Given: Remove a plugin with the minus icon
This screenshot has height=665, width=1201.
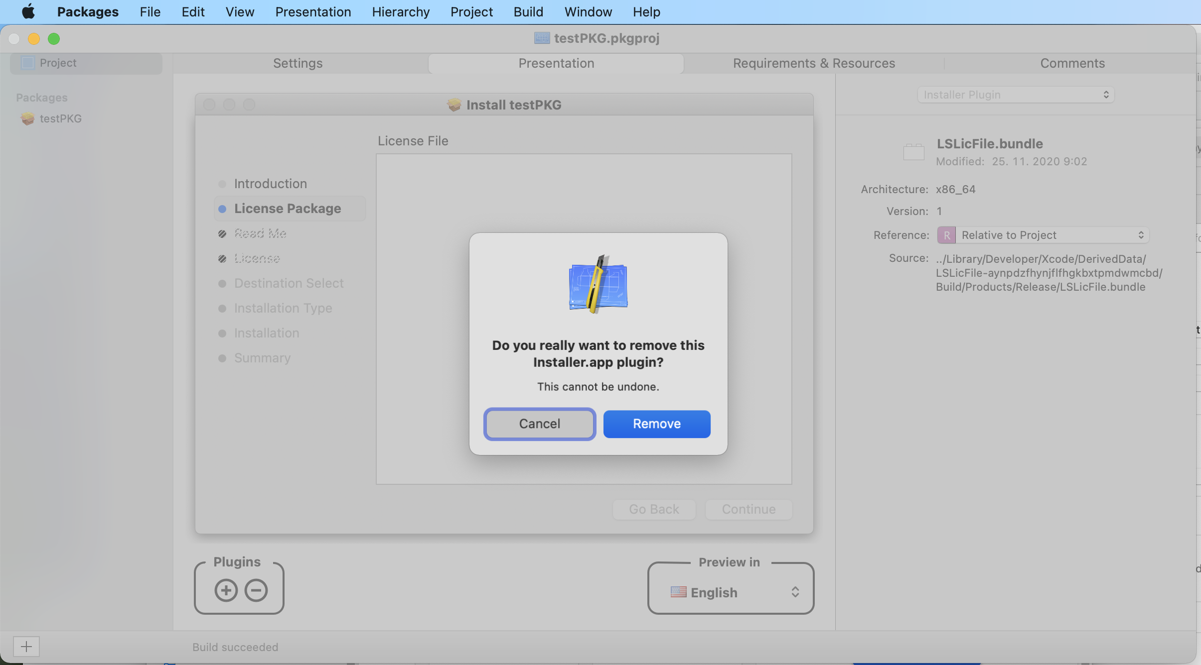Looking at the screenshot, I should click(x=255, y=589).
